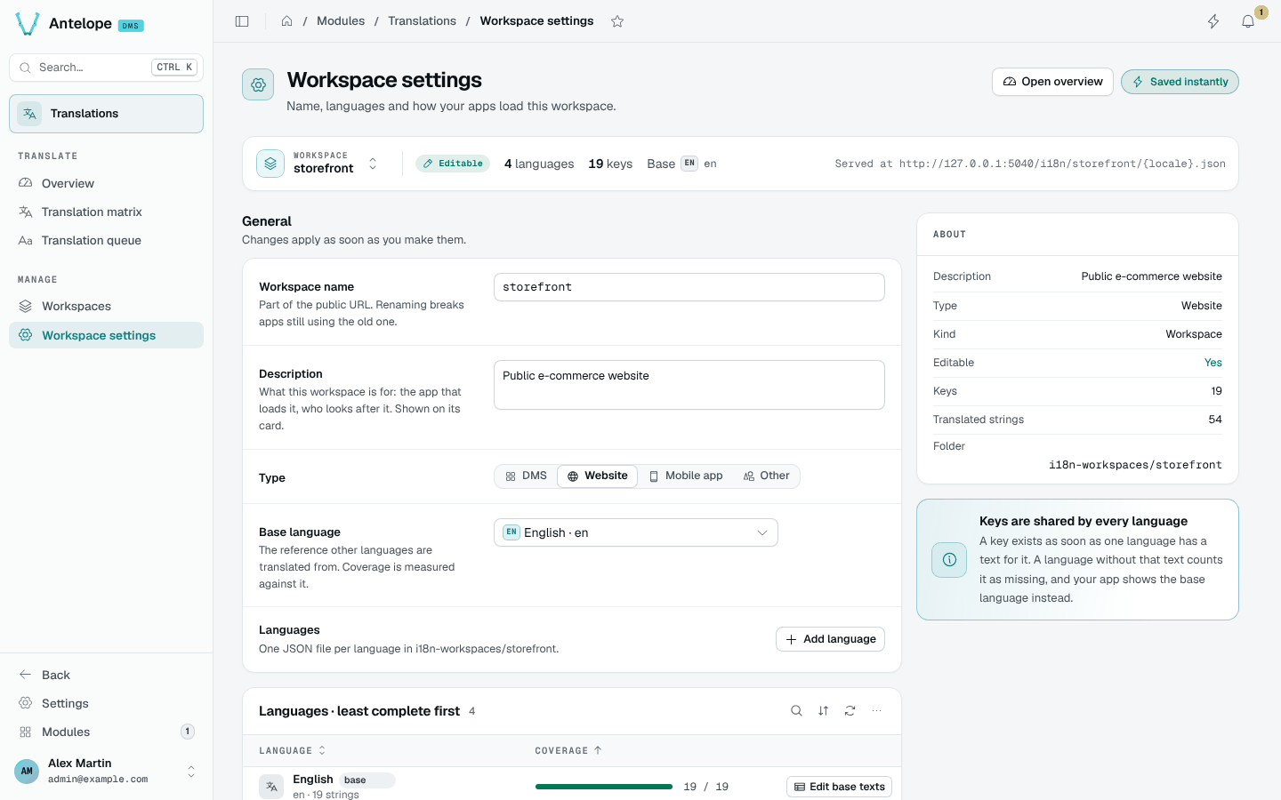Click '19 keys' summary text
This screenshot has height=800, width=1281.
coord(610,164)
